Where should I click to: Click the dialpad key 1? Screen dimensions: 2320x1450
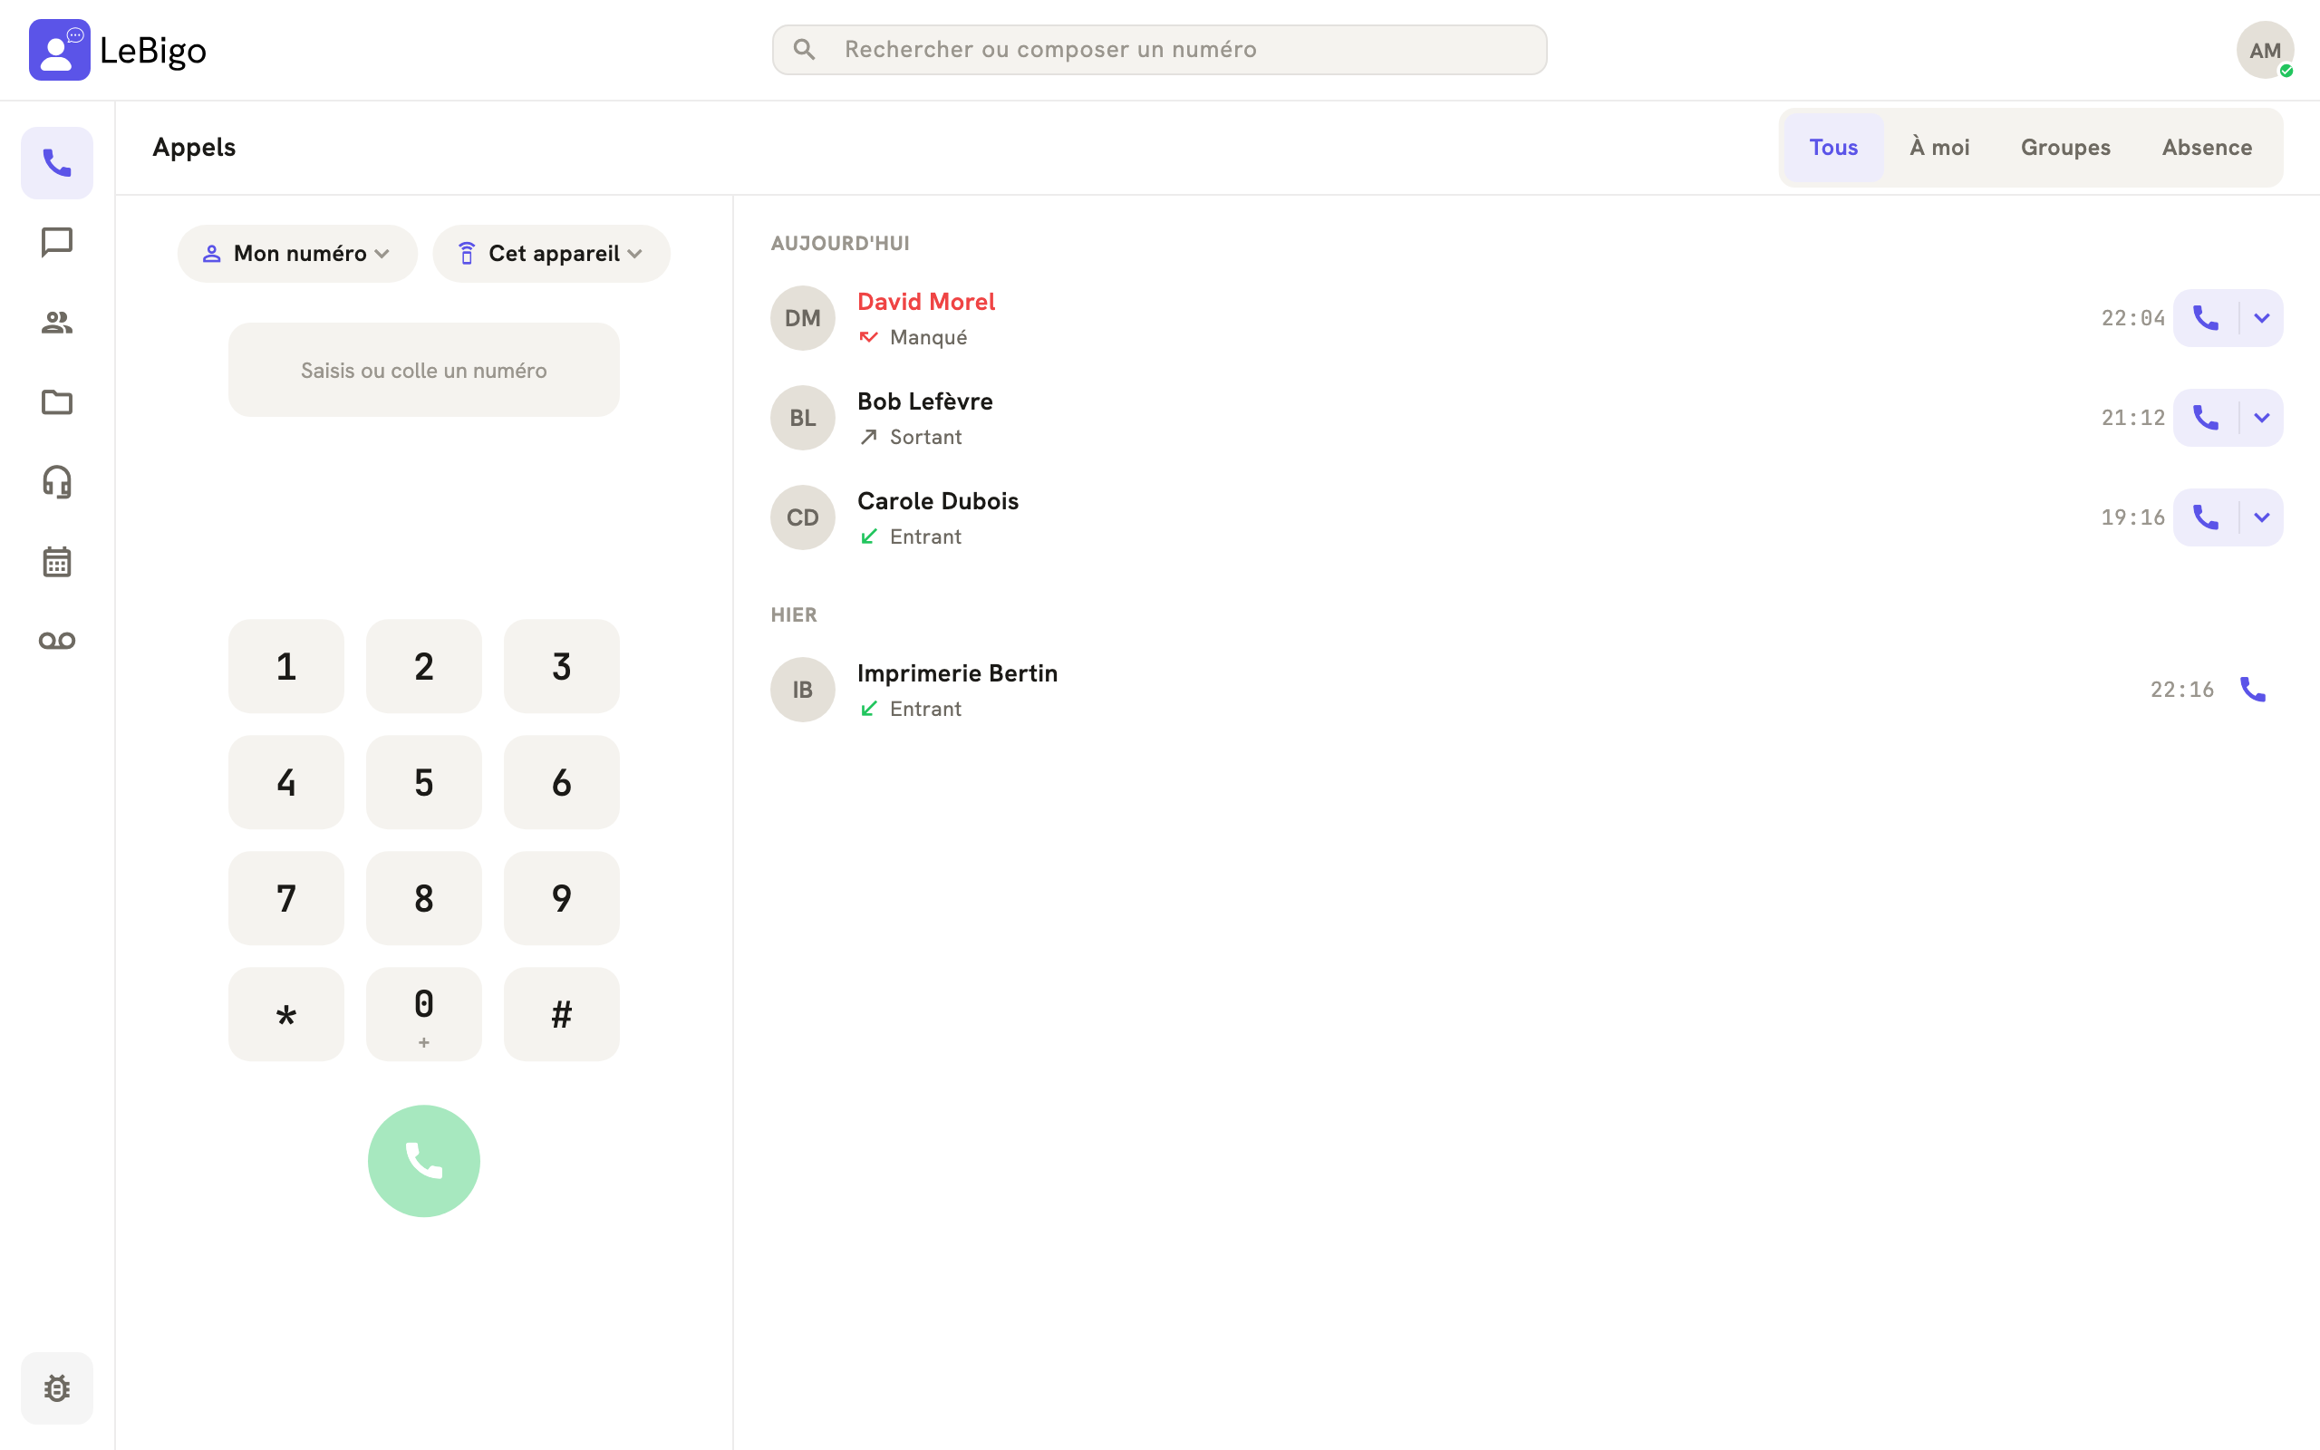tap(285, 666)
